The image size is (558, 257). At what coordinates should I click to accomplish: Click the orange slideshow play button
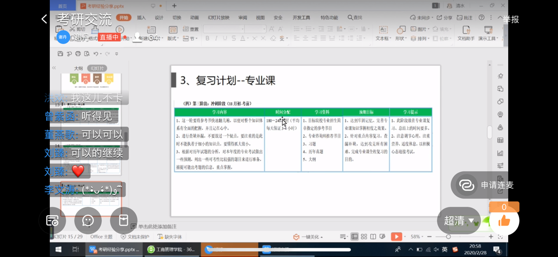coord(396,237)
